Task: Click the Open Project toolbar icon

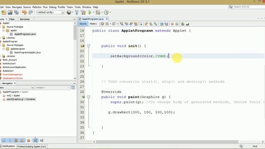Action: [10, 12]
